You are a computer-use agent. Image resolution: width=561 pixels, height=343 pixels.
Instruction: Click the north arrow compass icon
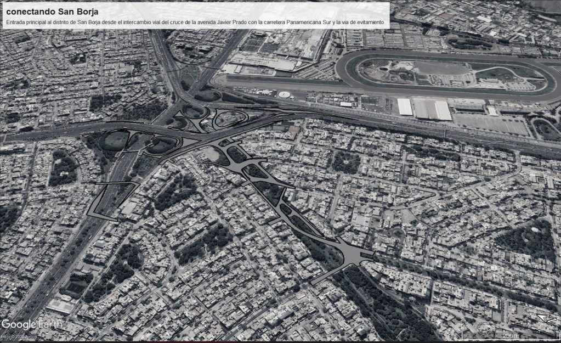(546, 319)
